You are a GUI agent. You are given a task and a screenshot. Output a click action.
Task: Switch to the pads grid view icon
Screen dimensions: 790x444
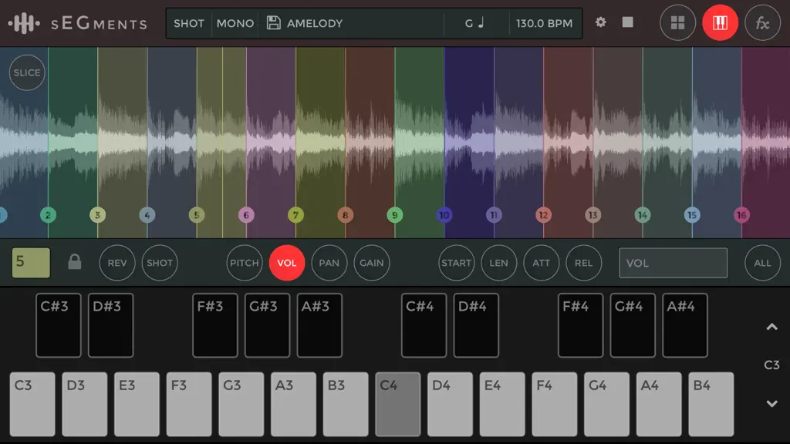coord(677,22)
